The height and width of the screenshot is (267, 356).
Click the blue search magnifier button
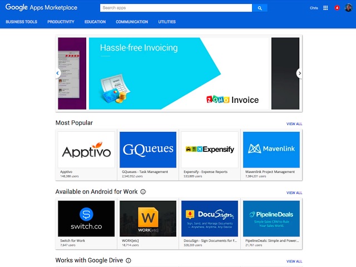260,8
